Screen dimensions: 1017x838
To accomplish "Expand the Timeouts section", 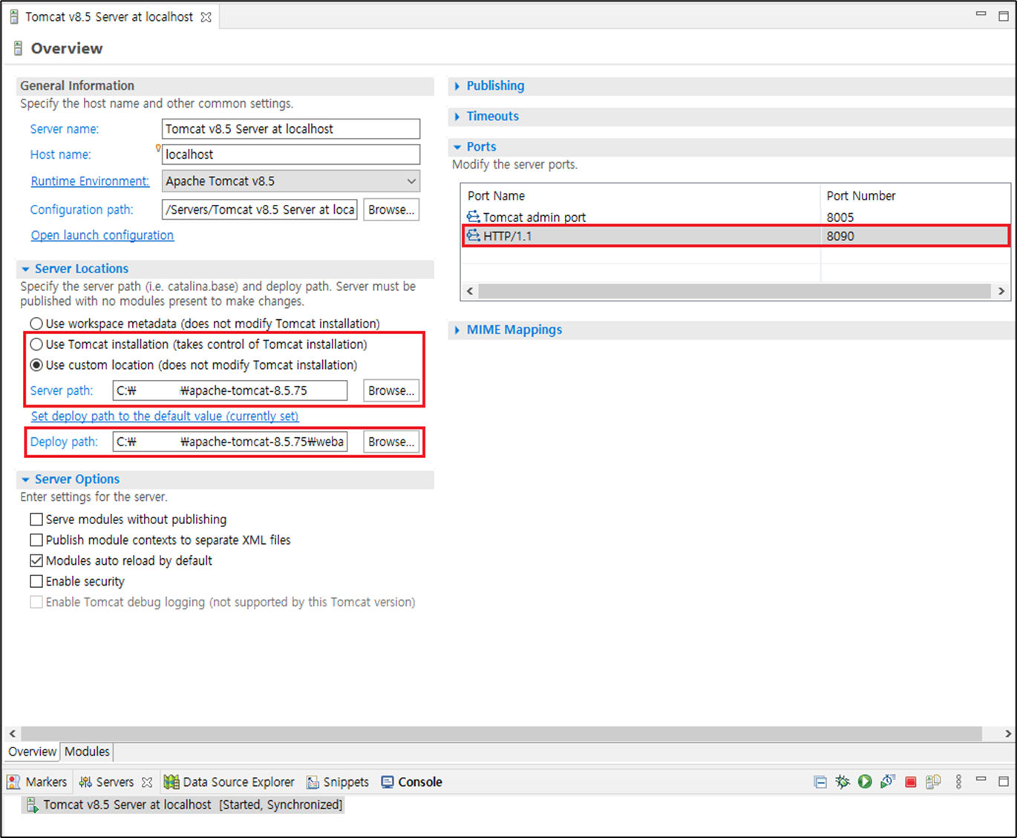I will pyautogui.click(x=457, y=117).
